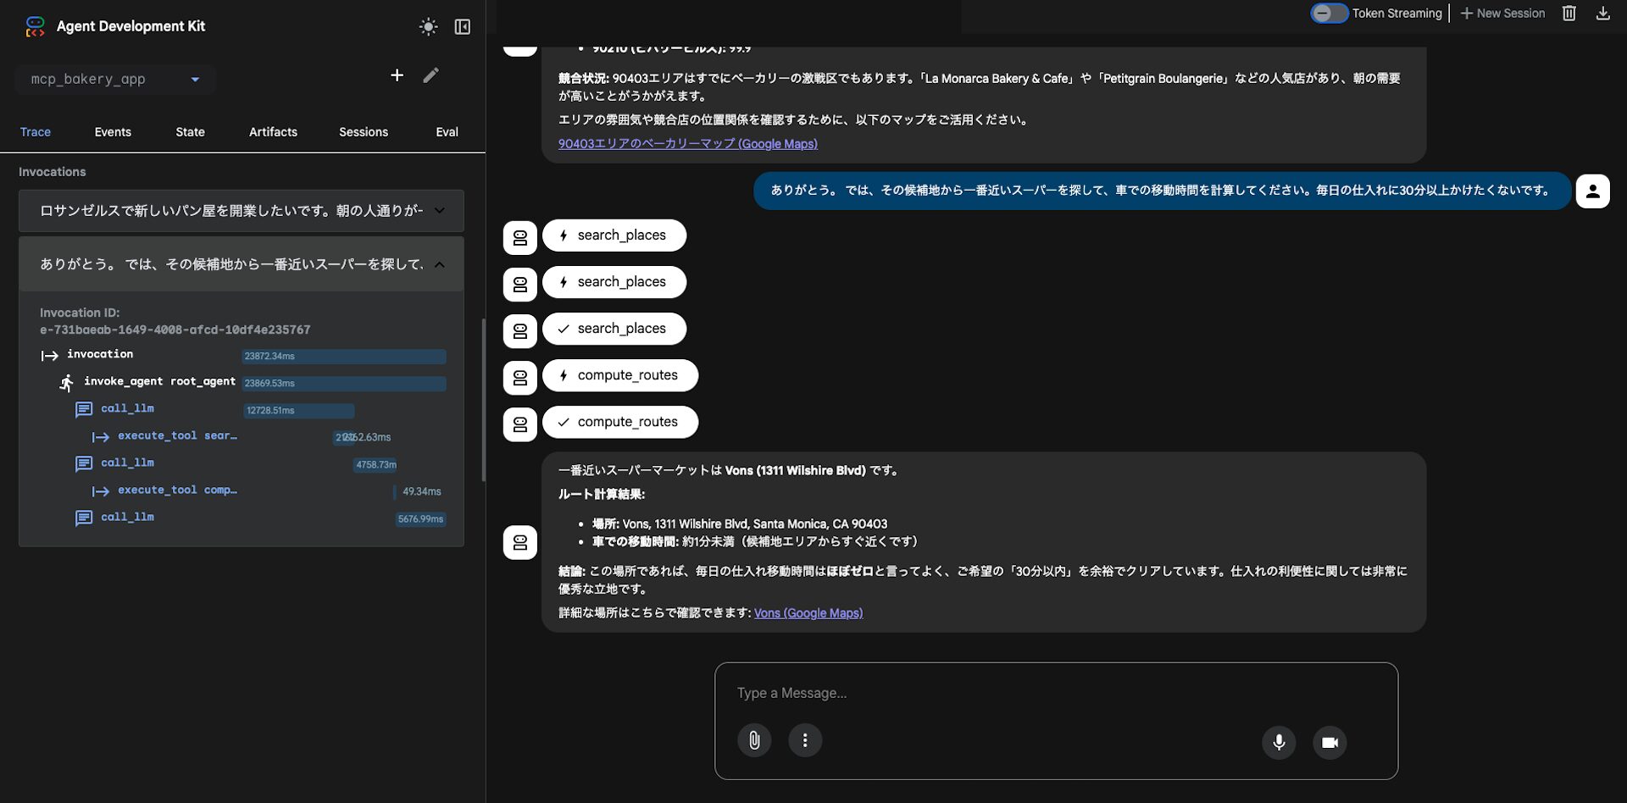Delete the session with the trash icon
The height and width of the screenshot is (803, 1627).
point(1569,14)
